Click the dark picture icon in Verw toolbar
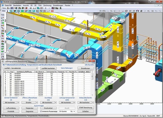 click(53, 8)
